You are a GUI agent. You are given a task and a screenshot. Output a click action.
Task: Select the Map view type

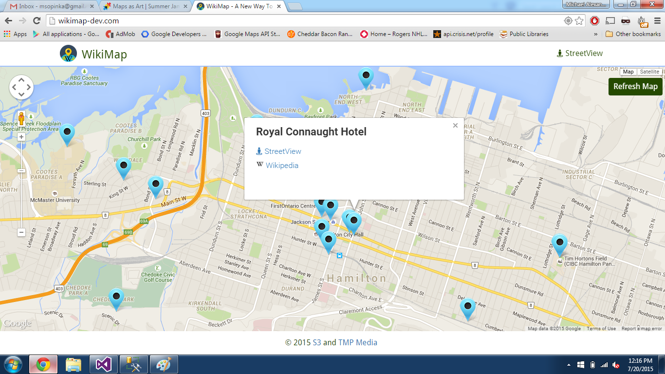[628, 72]
